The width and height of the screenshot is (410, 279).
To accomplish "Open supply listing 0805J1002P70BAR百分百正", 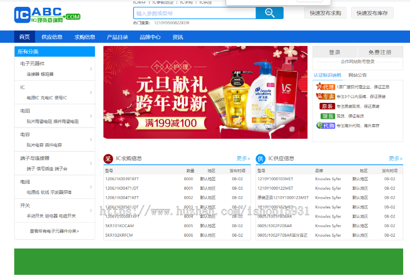I will pos(282,235).
